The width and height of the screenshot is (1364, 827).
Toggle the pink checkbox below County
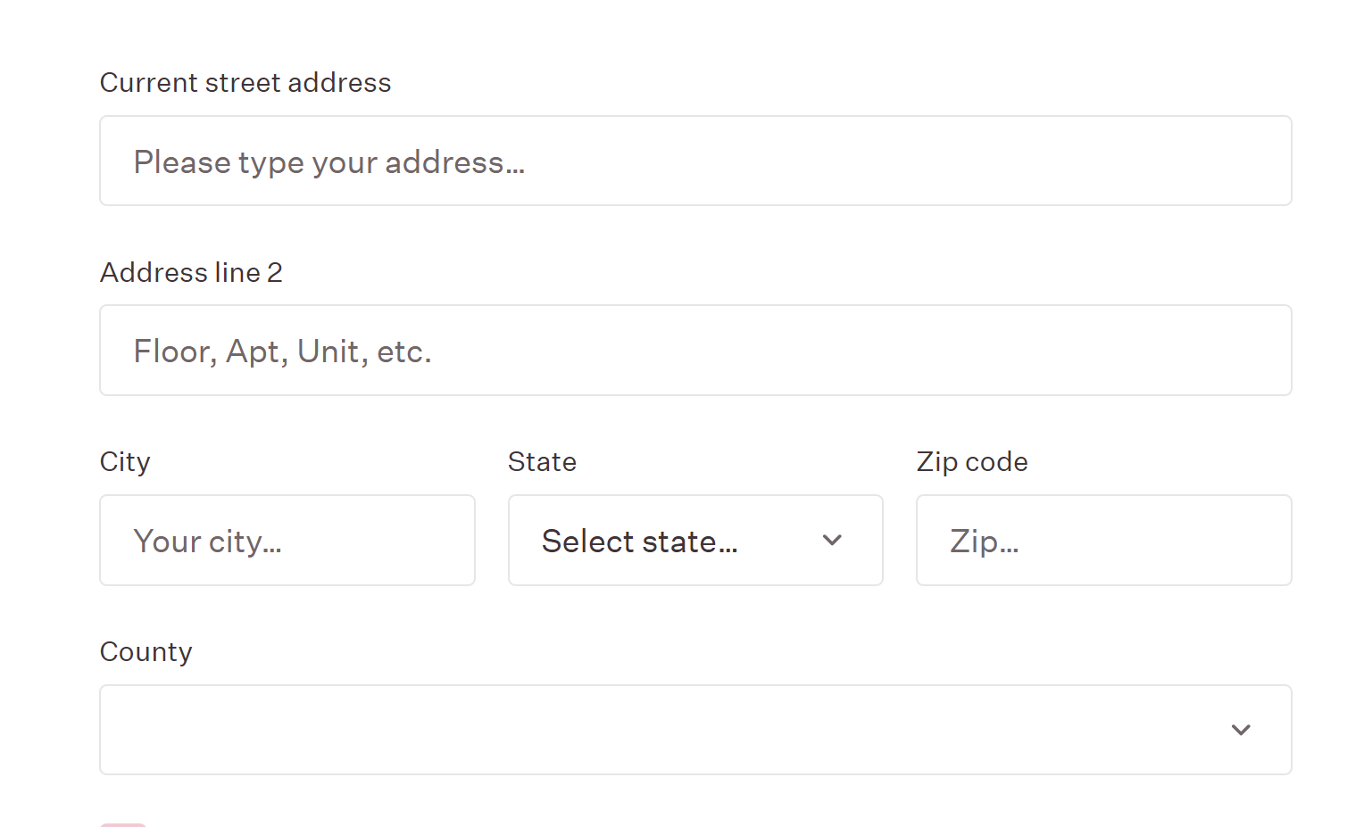123,824
